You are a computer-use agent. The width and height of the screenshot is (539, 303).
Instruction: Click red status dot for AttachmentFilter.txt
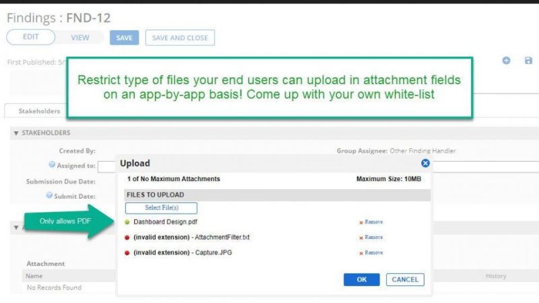[127, 238]
